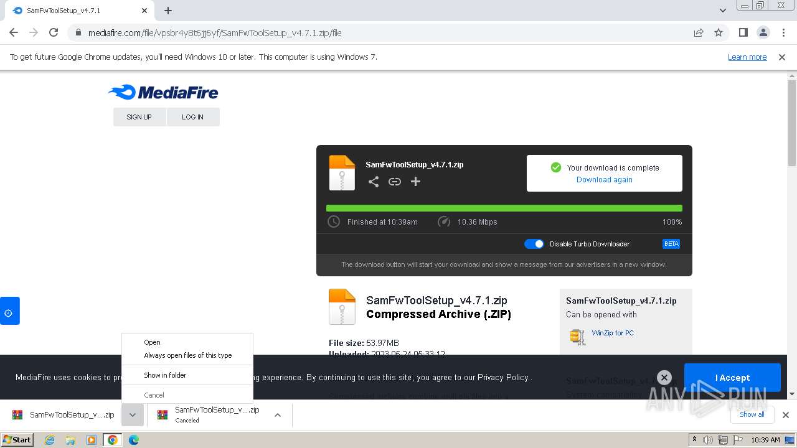The height and width of the screenshot is (448, 797).
Task: Open tab search chevron in title bar
Action: 723,11
